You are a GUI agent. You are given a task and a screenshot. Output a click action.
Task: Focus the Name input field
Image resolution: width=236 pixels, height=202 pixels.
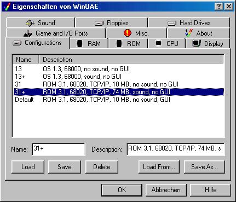(x=59, y=149)
